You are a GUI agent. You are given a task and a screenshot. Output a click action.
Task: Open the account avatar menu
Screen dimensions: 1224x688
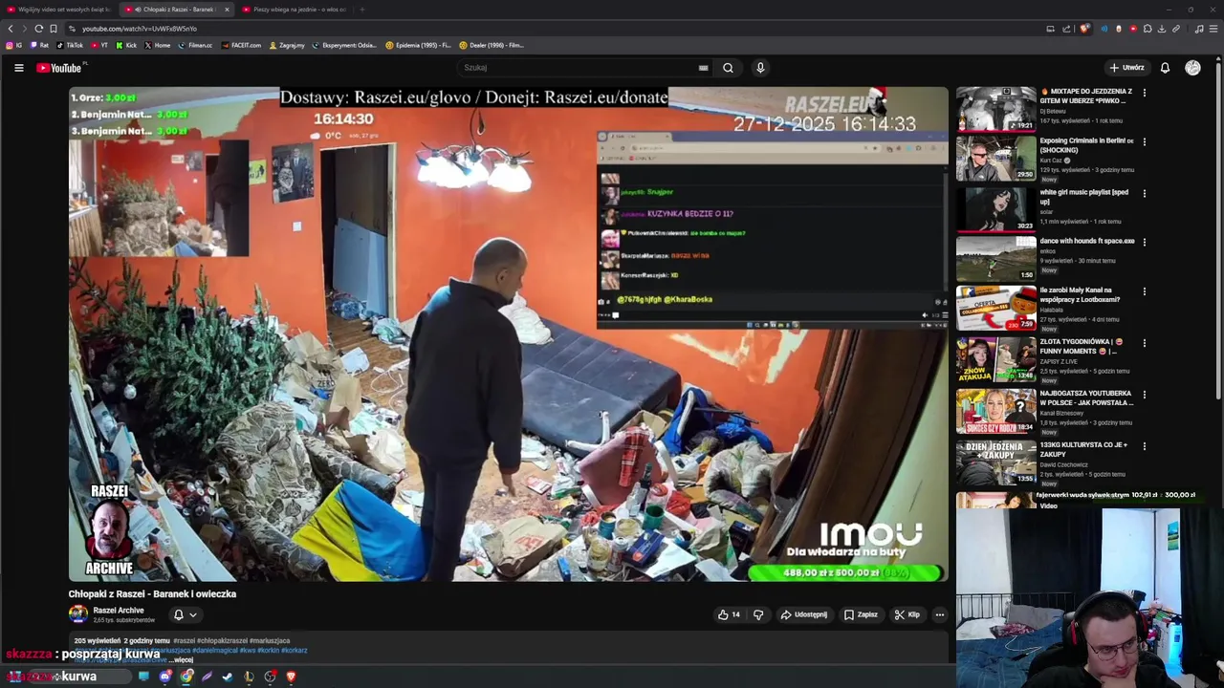(1192, 68)
